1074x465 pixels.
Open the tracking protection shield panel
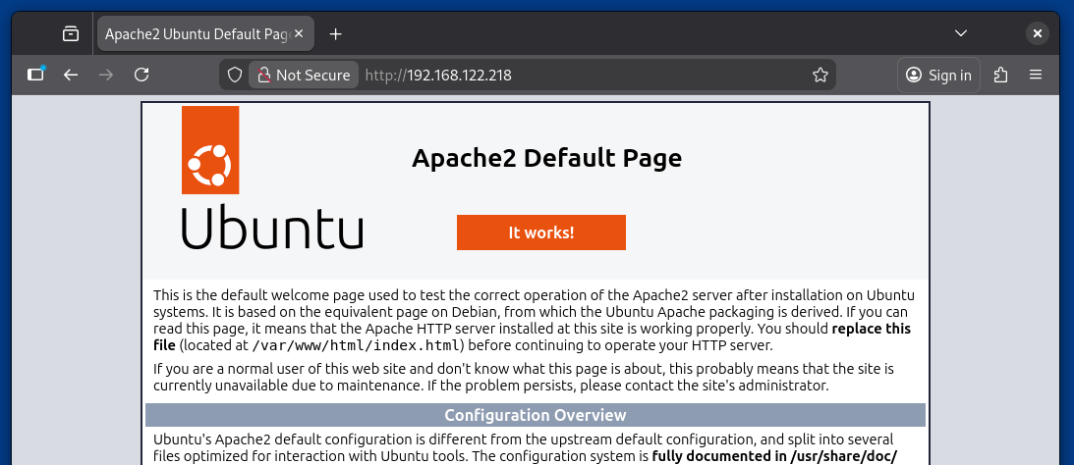235,75
